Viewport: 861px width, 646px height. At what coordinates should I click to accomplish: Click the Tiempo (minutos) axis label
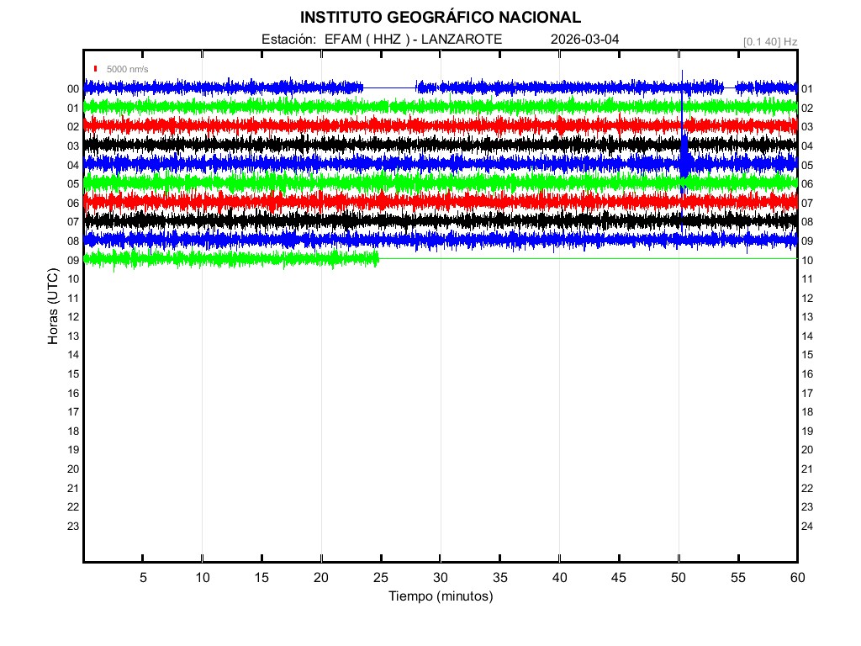[440, 596]
